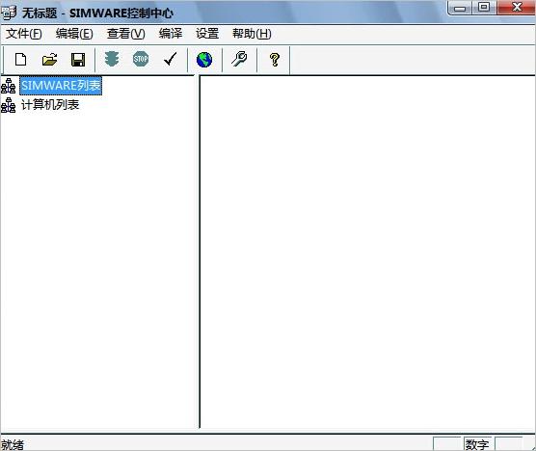Image resolution: width=536 pixels, height=451 pixels.
Task: Save with the floppy disk icon
Action: [78, 60]
